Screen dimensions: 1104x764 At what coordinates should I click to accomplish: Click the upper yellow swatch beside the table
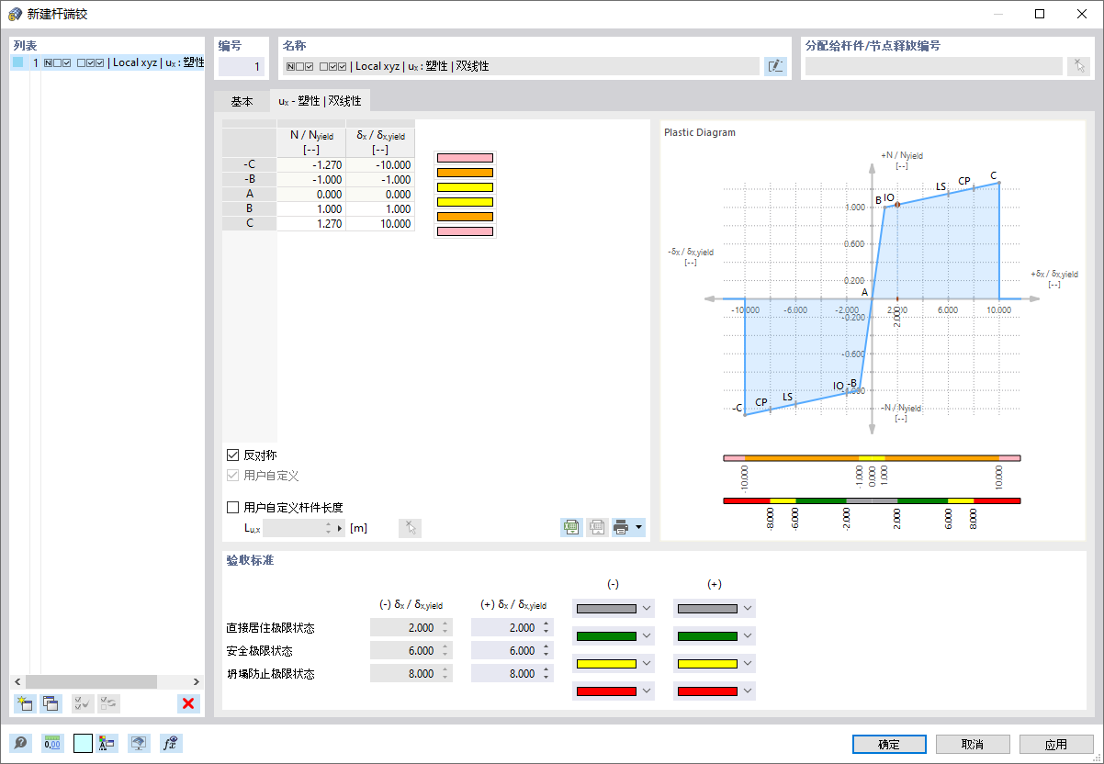click(x=465, y=187)
